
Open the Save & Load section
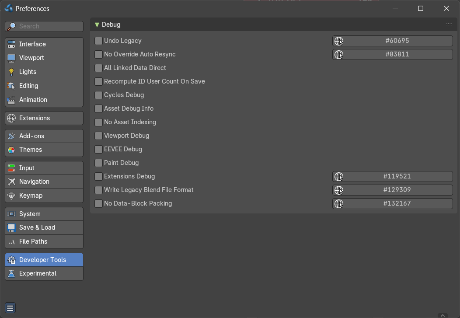(44, 228)
